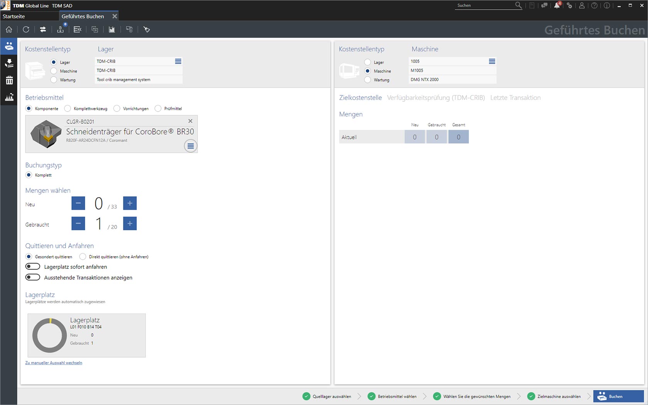Click the Suchen search field
648x405 pixels.
(484, 5)
